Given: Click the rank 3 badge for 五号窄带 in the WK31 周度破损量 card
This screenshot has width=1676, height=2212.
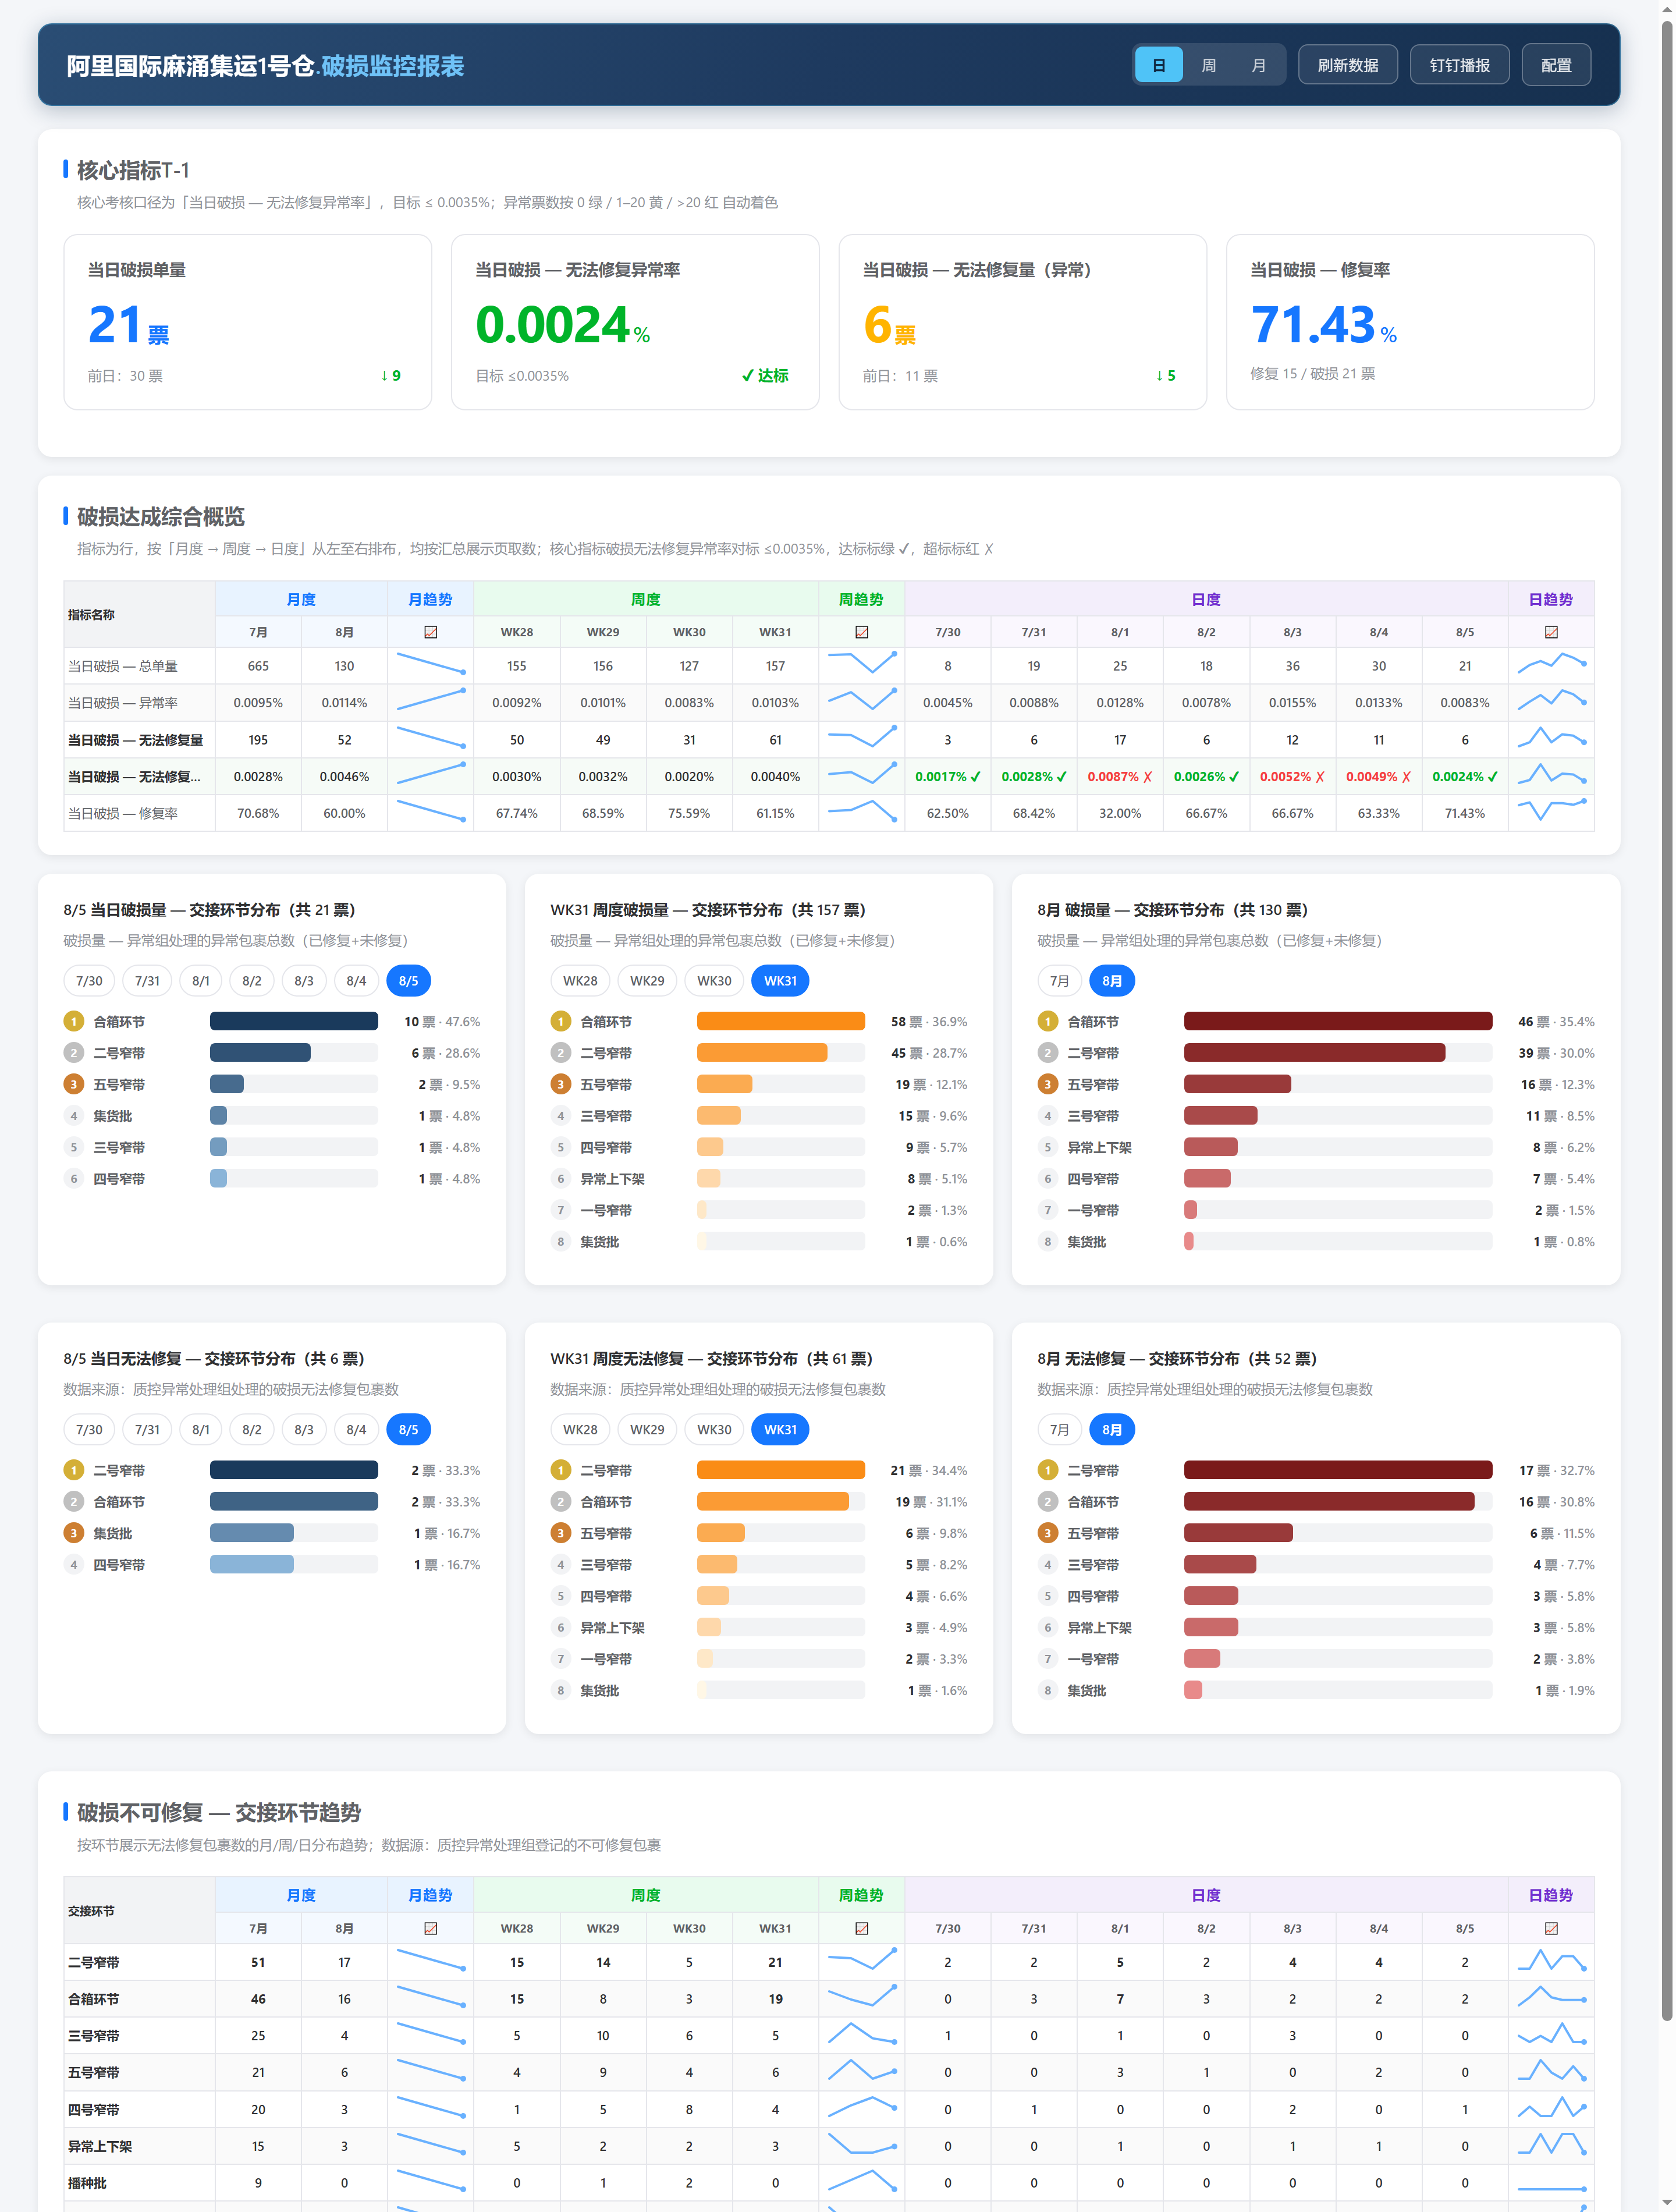Looking at the screenshot, I should (x=560, y=1085).
